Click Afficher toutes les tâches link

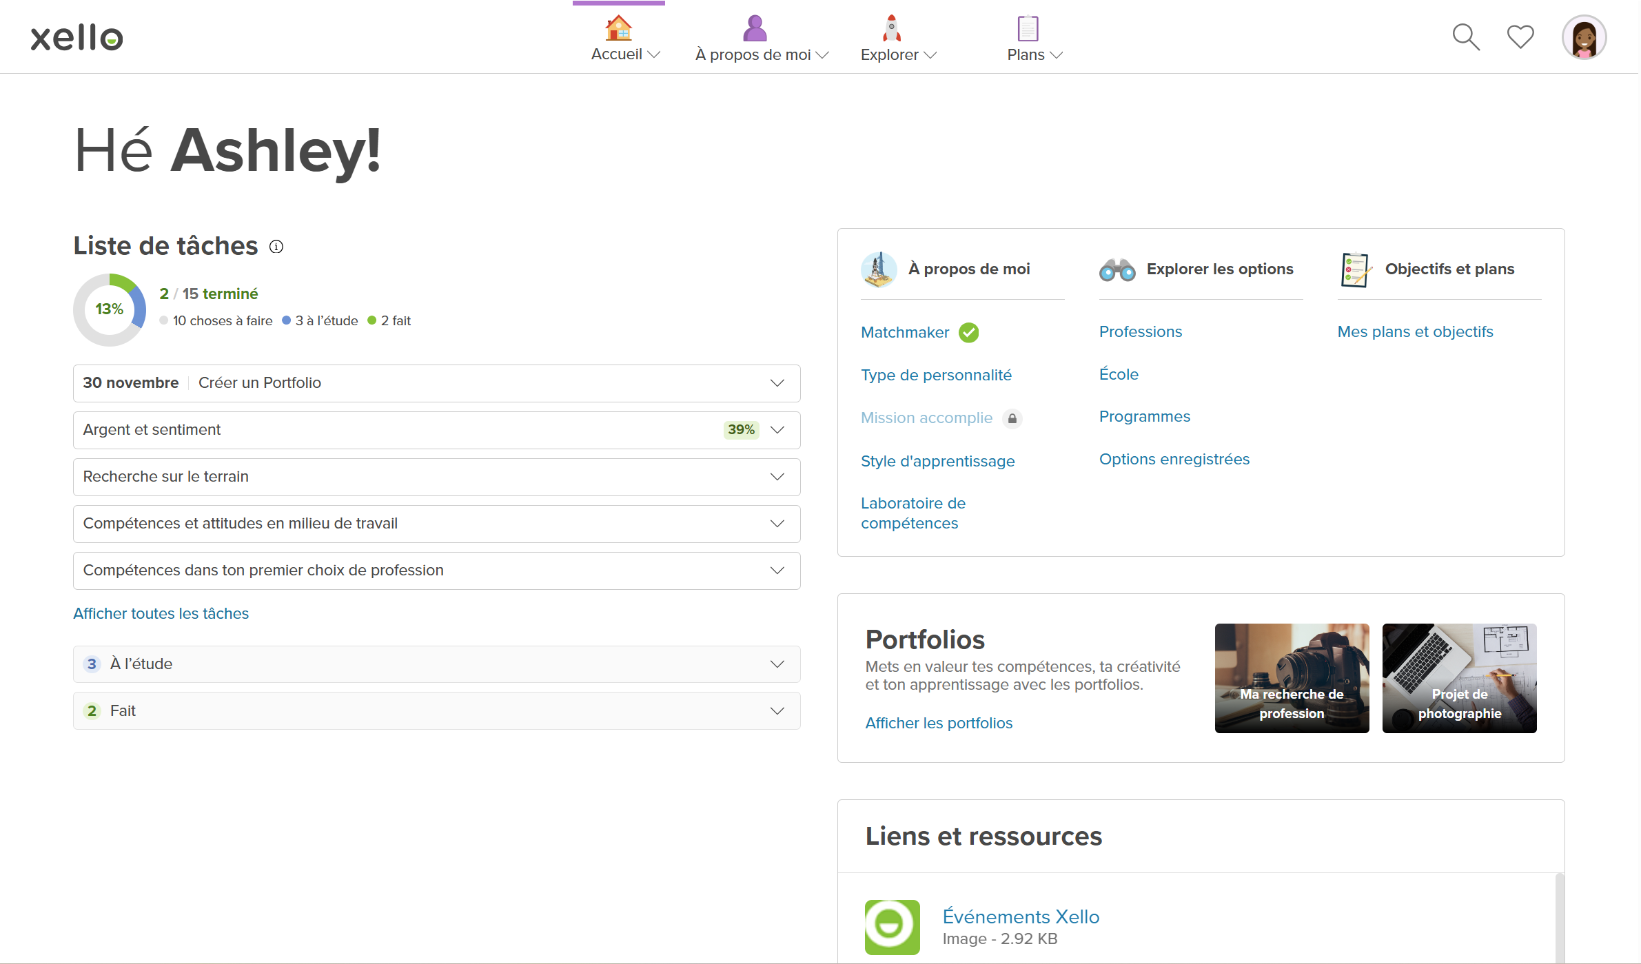[161, 614]
